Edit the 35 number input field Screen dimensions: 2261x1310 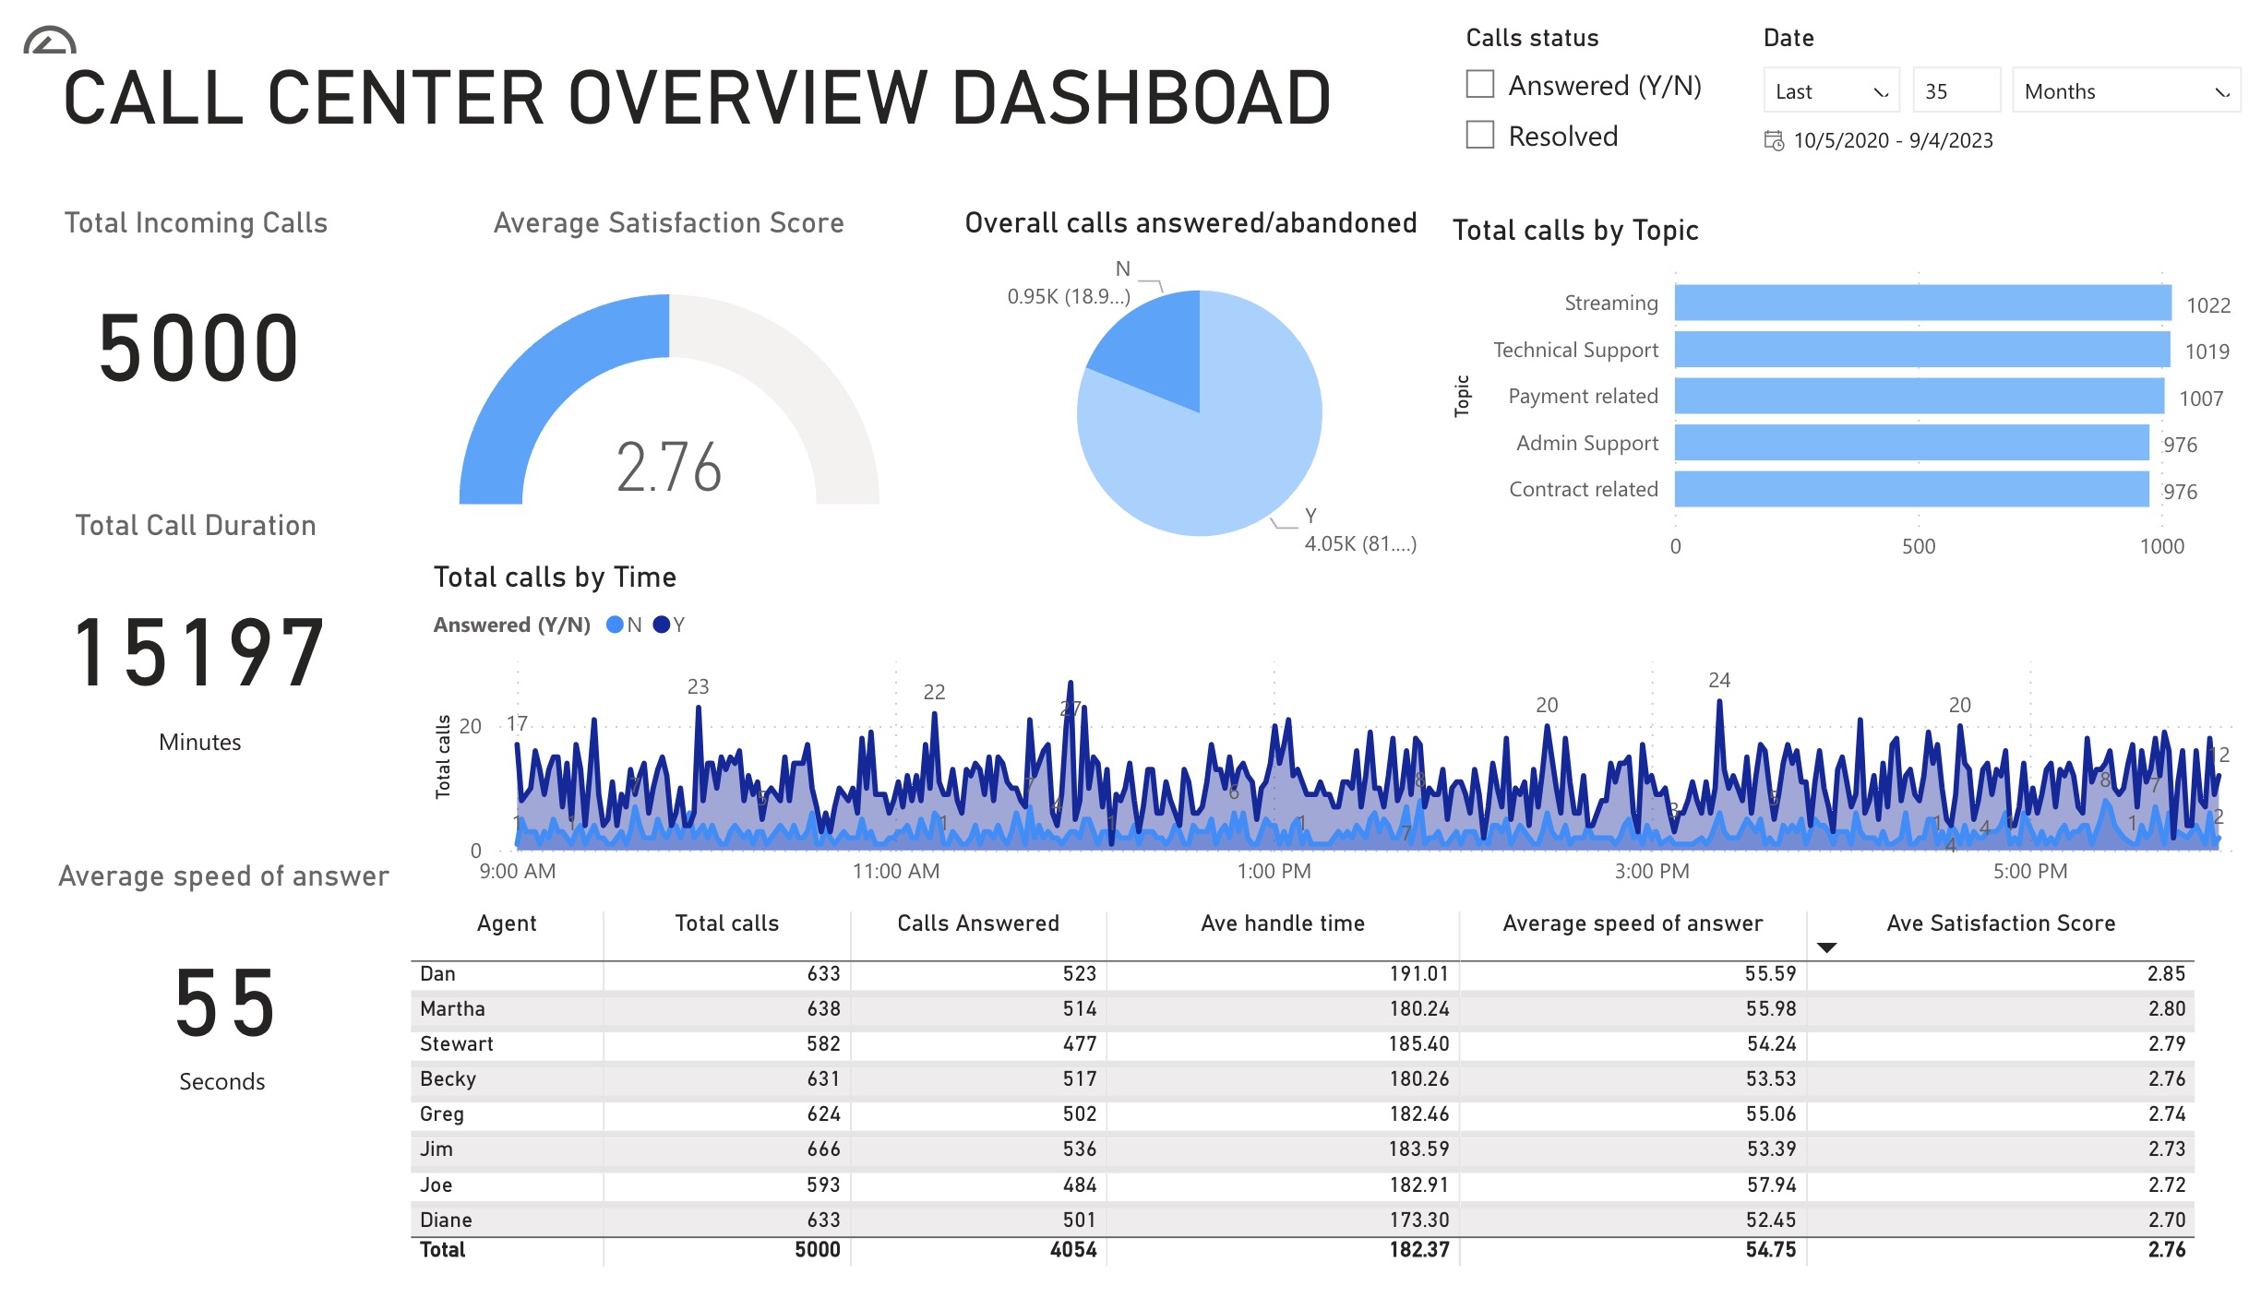[1955, 91]
